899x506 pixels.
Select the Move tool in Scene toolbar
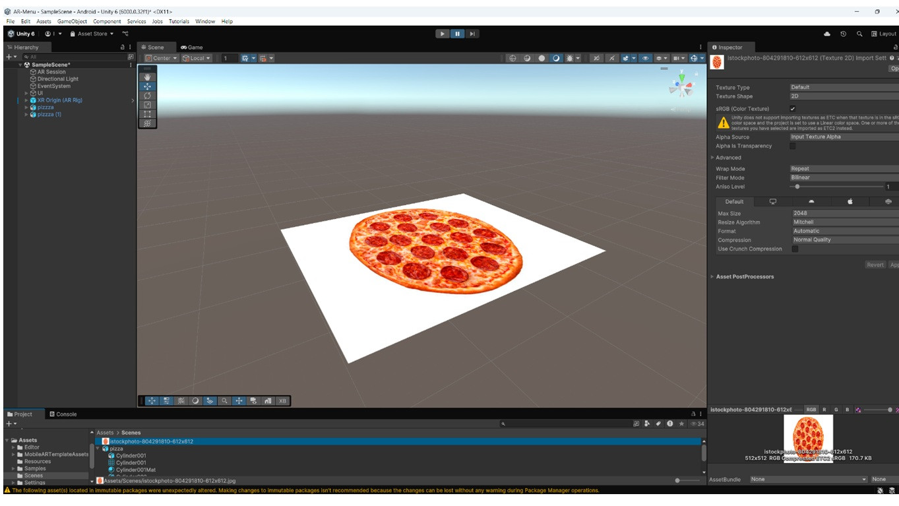click(x=147, y=86)
